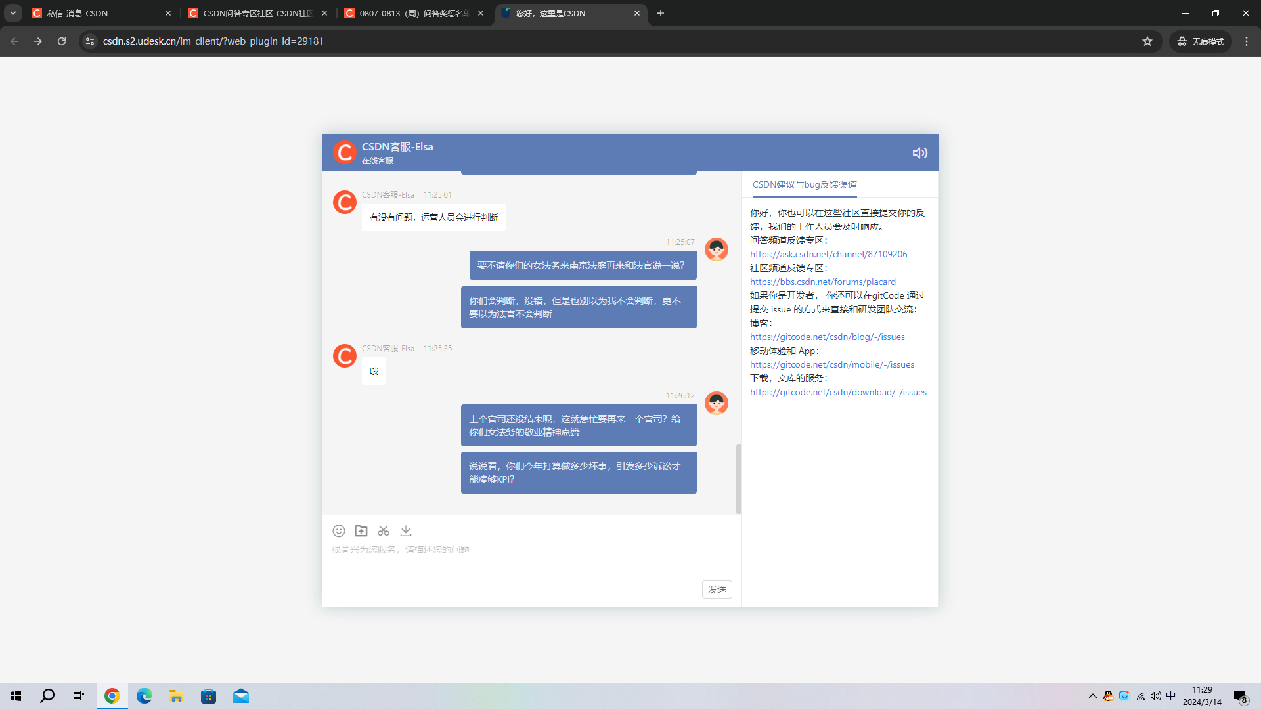This screenshot has width=1261, height=709.
Task: Open the volume control from the taskbar
Action: click(x=1156, y=695)
